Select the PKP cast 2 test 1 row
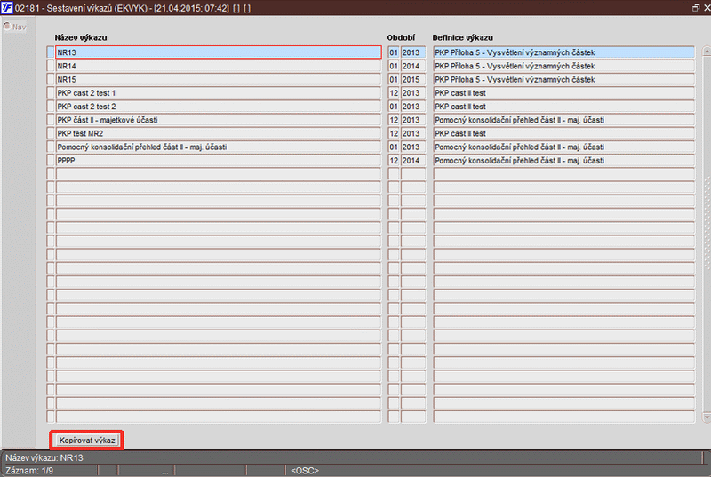Screen dimensions: 711x477 (218, 93)
